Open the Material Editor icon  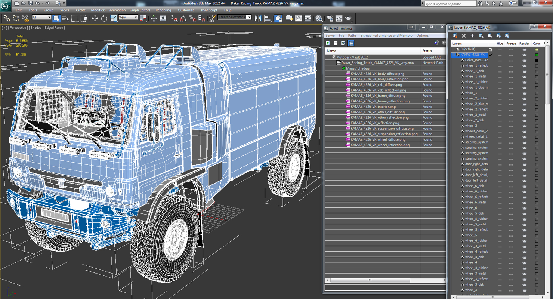tap(318, 18)
